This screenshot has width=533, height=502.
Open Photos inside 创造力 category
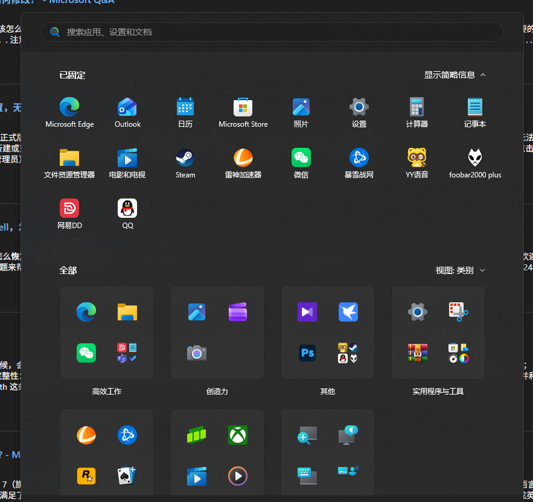click(x=197, y=312)
